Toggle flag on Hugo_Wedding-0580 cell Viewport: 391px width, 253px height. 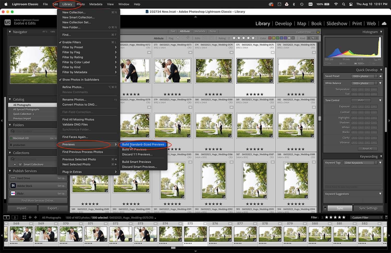tap(231, 107)
